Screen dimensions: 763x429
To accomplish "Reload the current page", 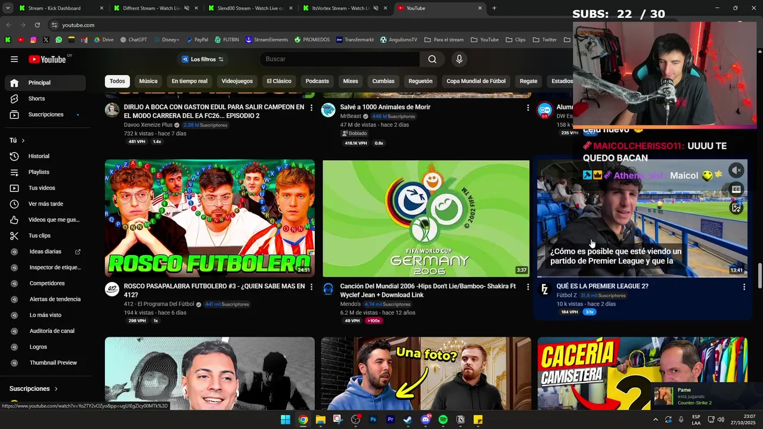I will pyautogui.click(x=37, y=25).
